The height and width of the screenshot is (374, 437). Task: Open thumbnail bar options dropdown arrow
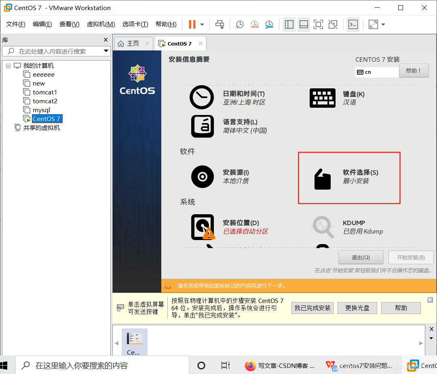tap(431, 338)
